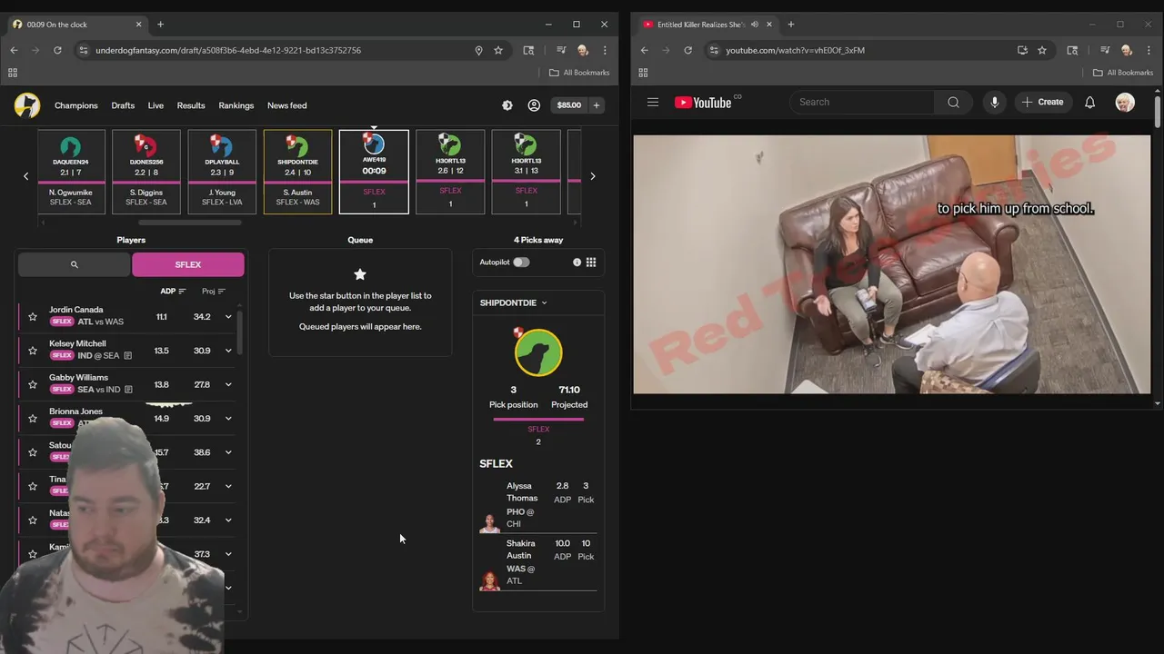
Task: Open the player search magnifier tab
Action: click(x=75, y=264)
